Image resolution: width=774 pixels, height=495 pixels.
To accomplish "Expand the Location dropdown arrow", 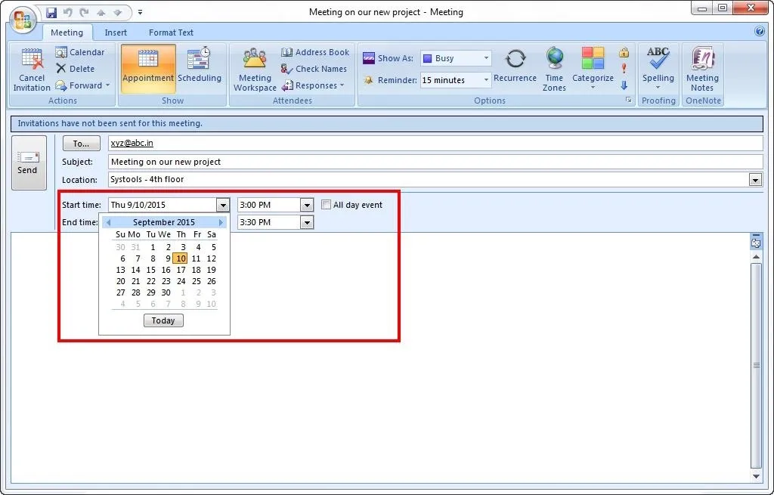I will click(755, 180).
